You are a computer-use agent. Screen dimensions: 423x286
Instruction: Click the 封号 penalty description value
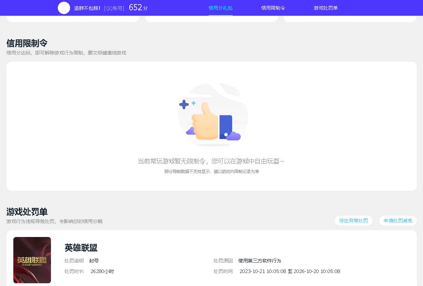94,261
